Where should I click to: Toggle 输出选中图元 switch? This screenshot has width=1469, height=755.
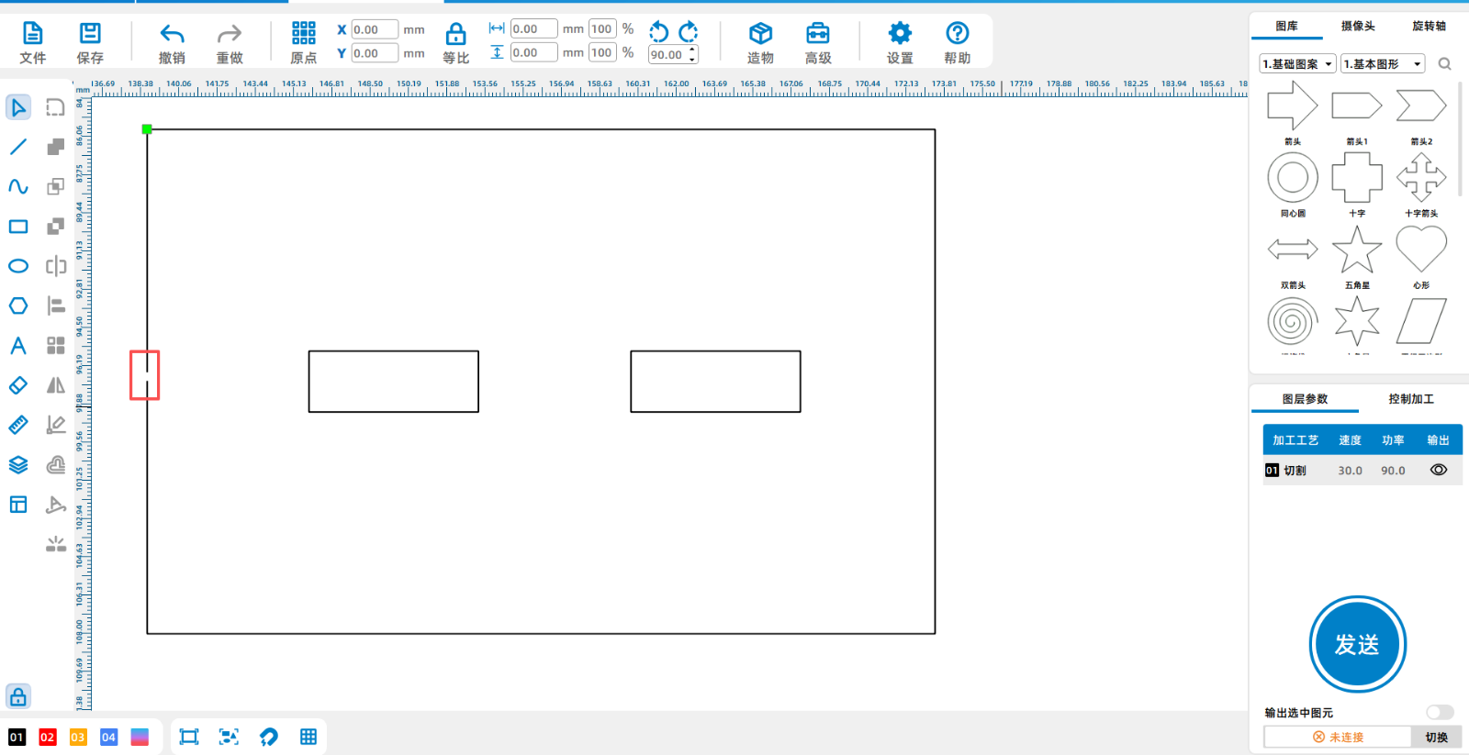pos(1439,713)
